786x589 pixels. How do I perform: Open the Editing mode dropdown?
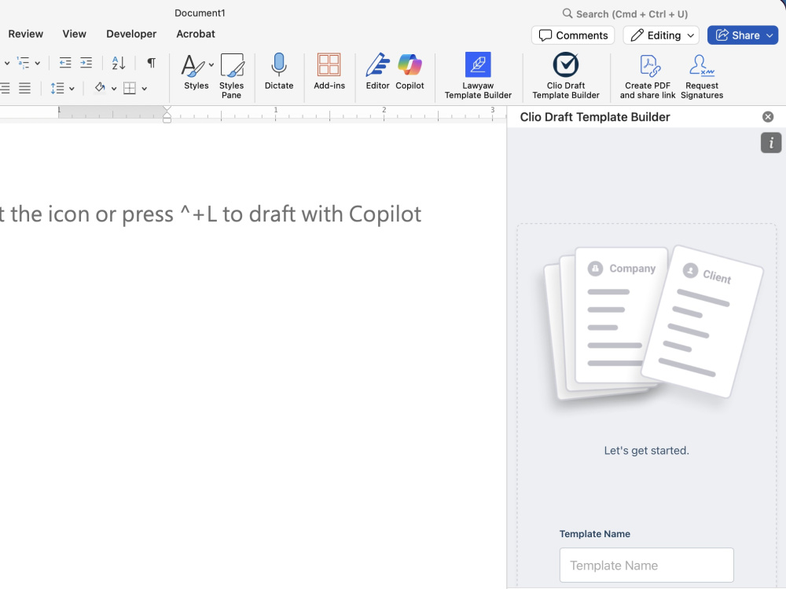point(661,35)
